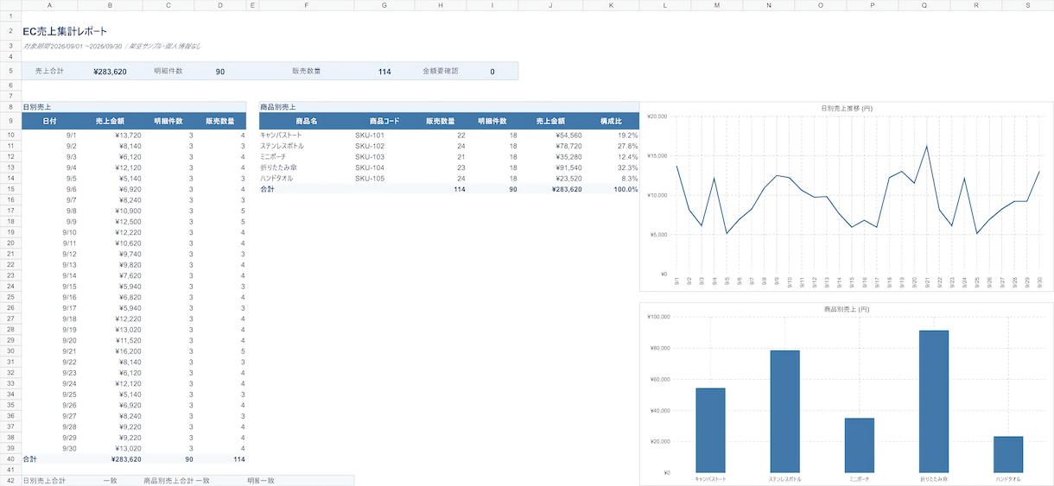Click the share value '8.3%'
This screenshot has height=486, width=1054.
(629, 178)
